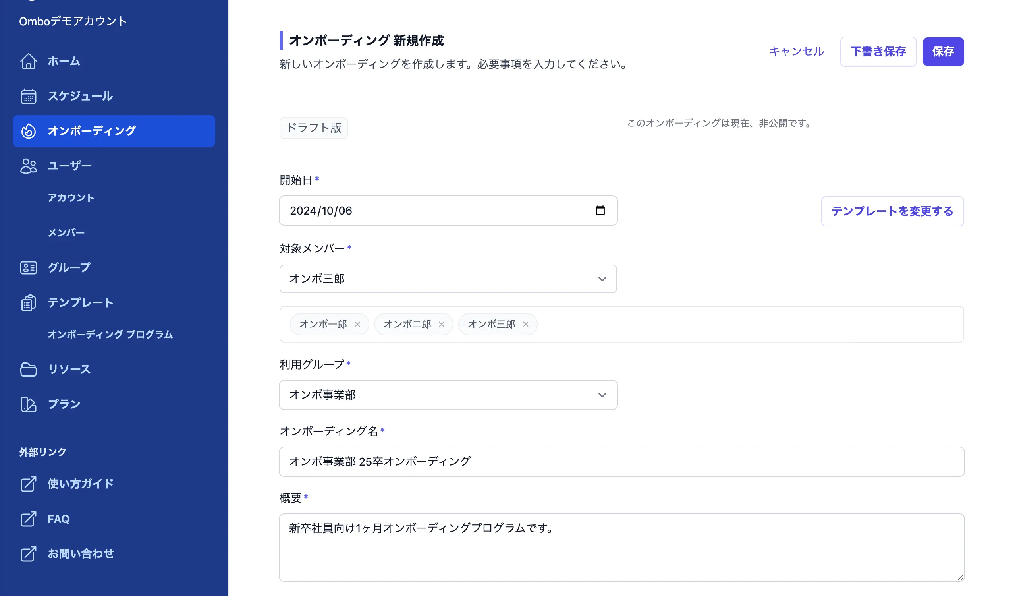Viewport: 1015px width, 596px height.
Task: Click the オンボーディング名 text field
Action: click(x=621, y=461)
